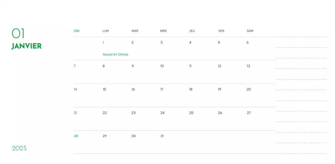This screenshot has width=335, height=164.
Task: Select date 13 under SAM column
Action: coord(248,66)
